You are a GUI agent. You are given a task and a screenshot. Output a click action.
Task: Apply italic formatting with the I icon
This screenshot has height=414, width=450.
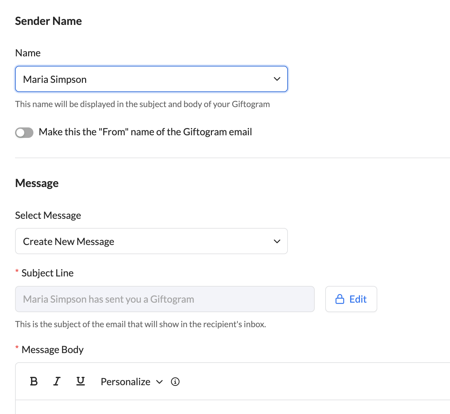(x=57, y=382)
